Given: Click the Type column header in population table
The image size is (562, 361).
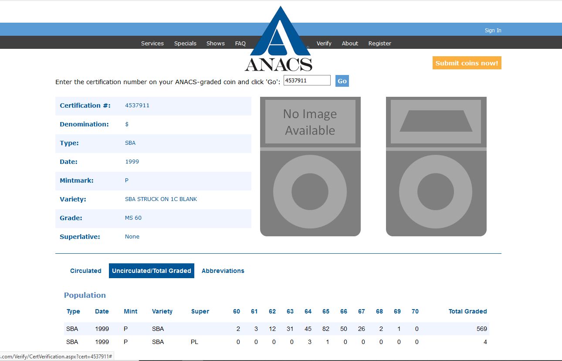Looking at the screenshot, I should click(73, 311).
